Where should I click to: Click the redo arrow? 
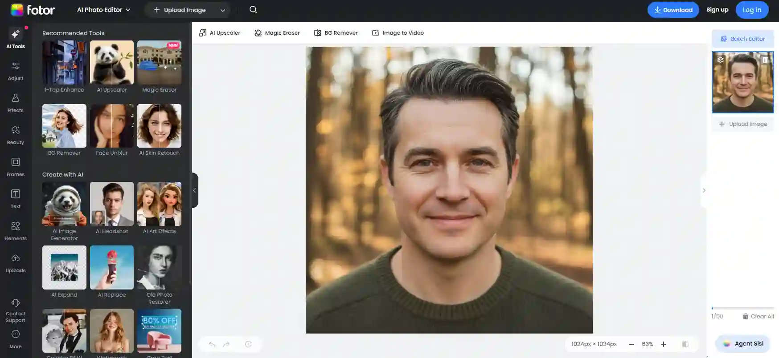pyautogui.click(x=226, y=344)
